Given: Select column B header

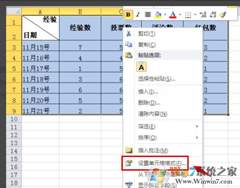Looking at the screenshot, I should 80,11.
